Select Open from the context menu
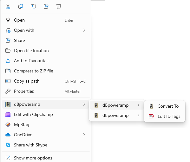190x162 pixels. [x=46, y=20]
